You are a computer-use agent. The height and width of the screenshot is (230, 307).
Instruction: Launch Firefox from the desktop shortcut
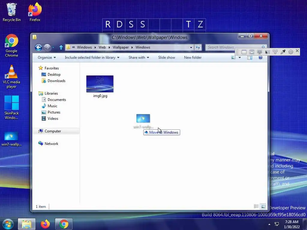tap(35, 12)
